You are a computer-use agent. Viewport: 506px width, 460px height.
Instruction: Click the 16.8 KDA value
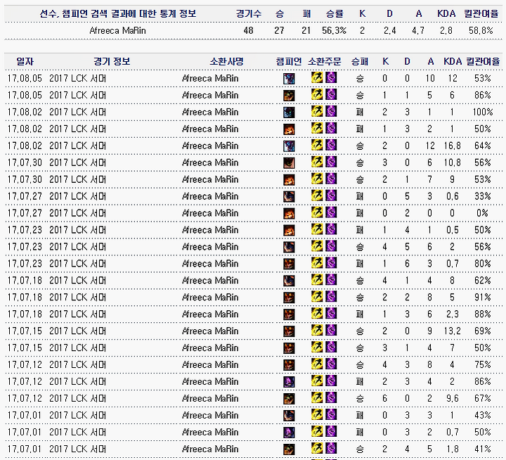coord(452,146)
